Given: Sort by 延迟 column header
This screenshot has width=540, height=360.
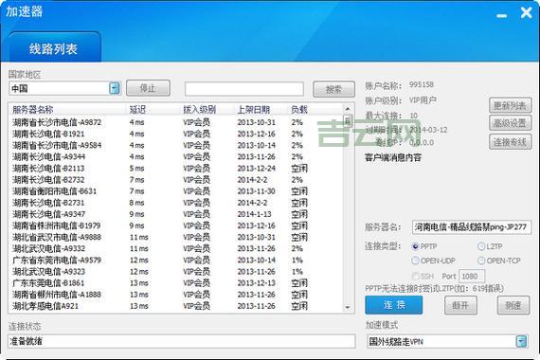Looking at the screenshot, I should tap(137, 110).
